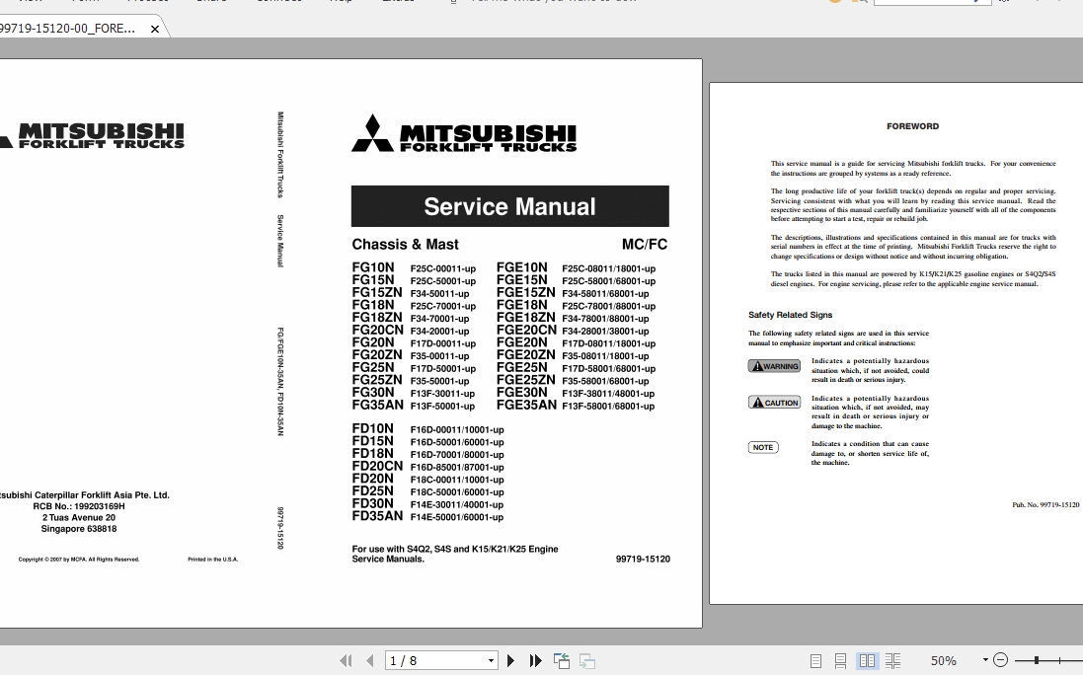1083x675 pixels.
Task: Go back to previous view icon
Action: pyautogui.click(x=561, y=660)
